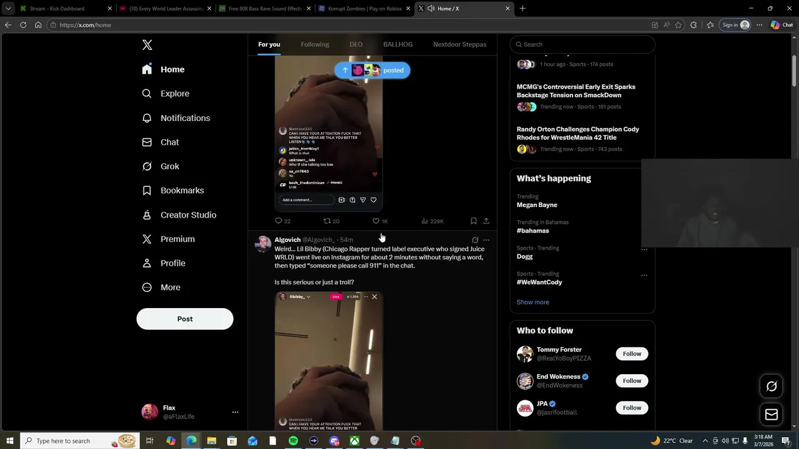Open more options on Algovich's post

point(486,239)
